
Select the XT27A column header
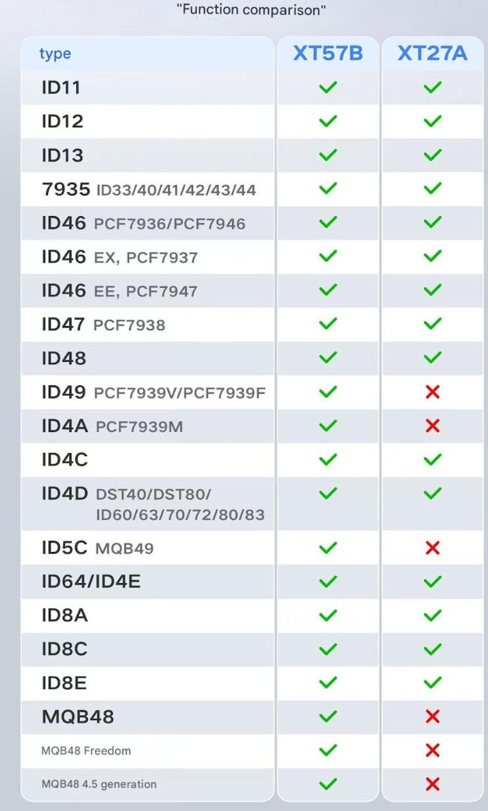click(432, 54)
